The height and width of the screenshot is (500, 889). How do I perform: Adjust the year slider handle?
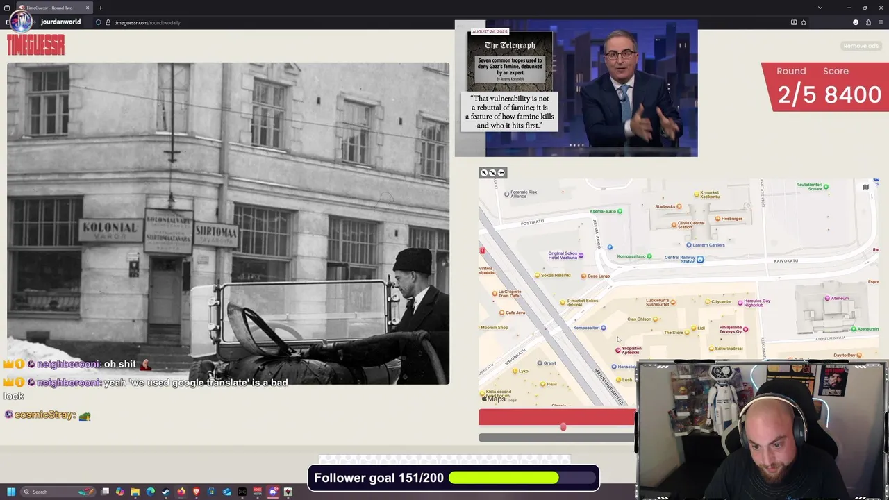click(563, 427)
